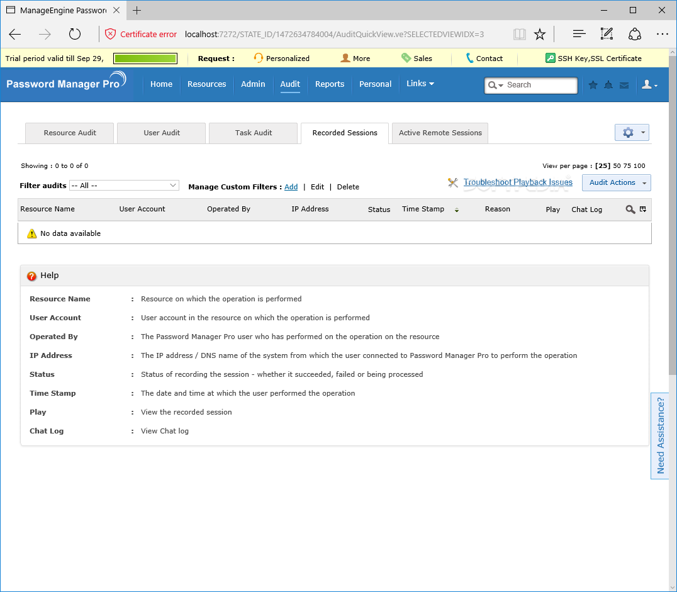Click the Personalized demo request link
Image resolution: width=677 pixels, height=592 pixels.
[x=281, y=59]
